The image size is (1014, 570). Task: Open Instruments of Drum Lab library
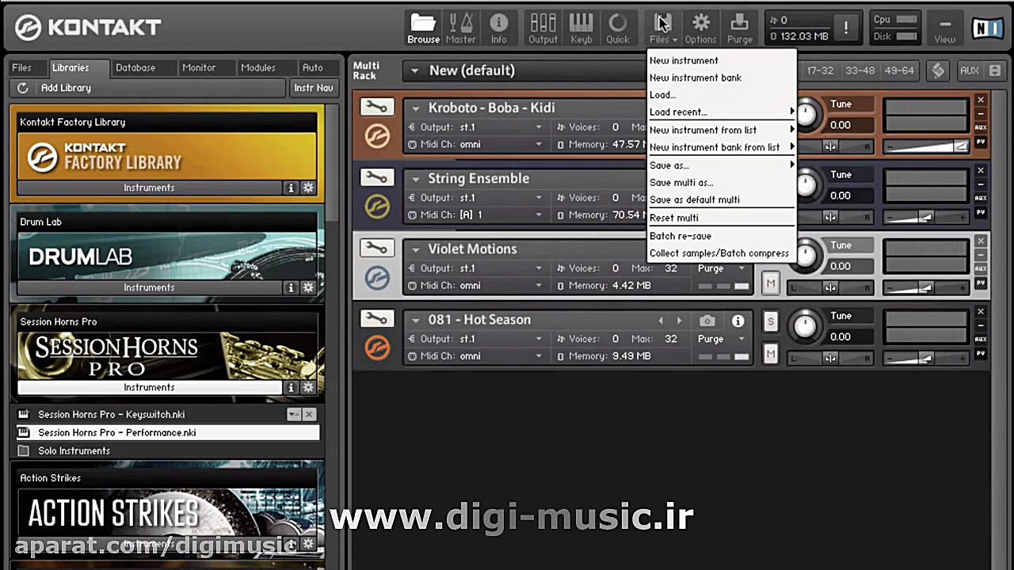point(149,287)
